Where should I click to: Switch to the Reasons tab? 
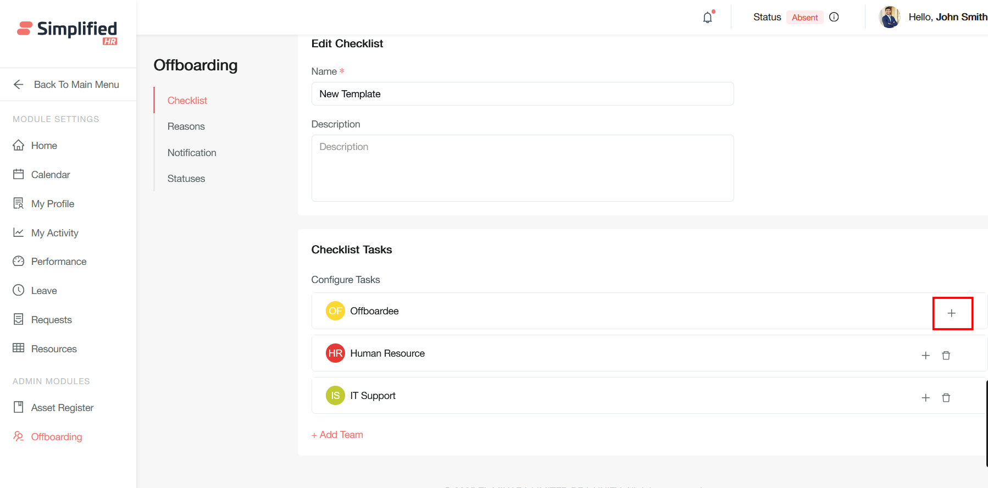point(186,126)
